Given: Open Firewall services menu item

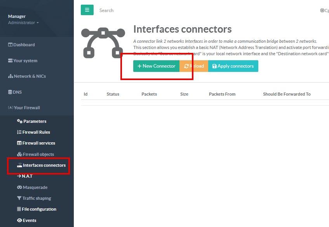Looking at the screenshot, I should click(x=38, y=143).
